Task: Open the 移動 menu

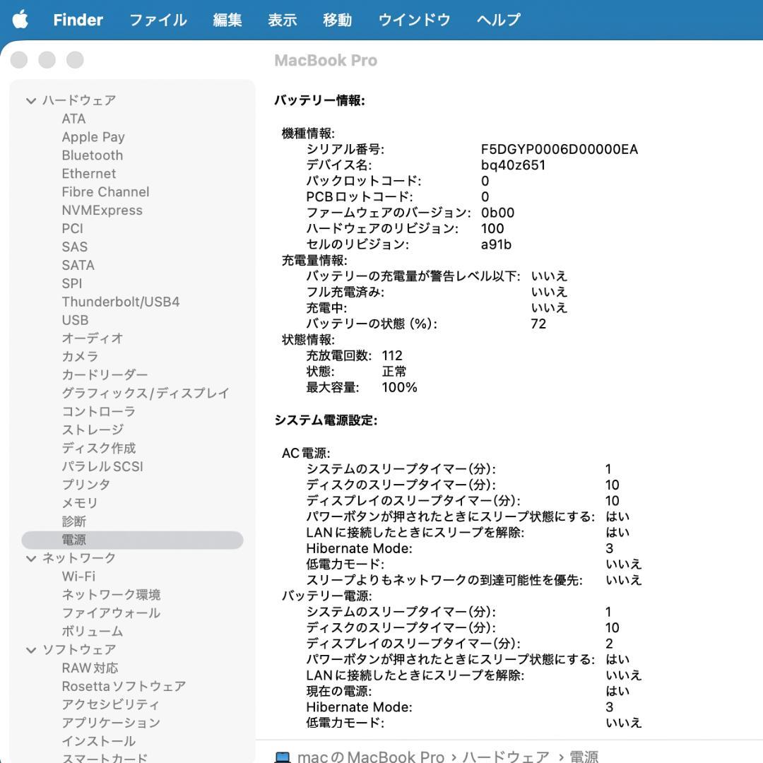Action: click(337, 20)
